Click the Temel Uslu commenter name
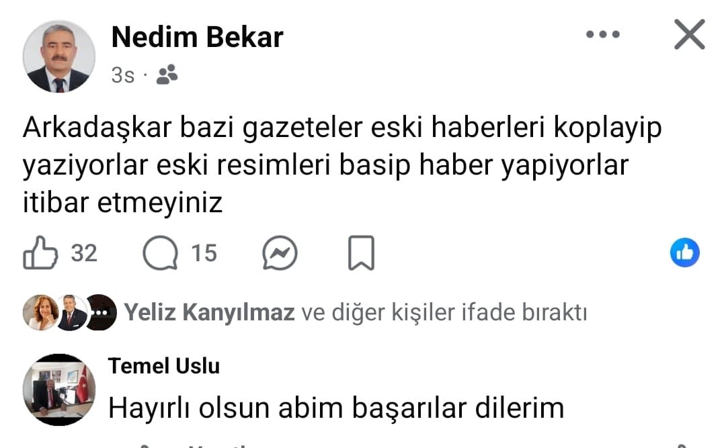 [x=164, y=366]
